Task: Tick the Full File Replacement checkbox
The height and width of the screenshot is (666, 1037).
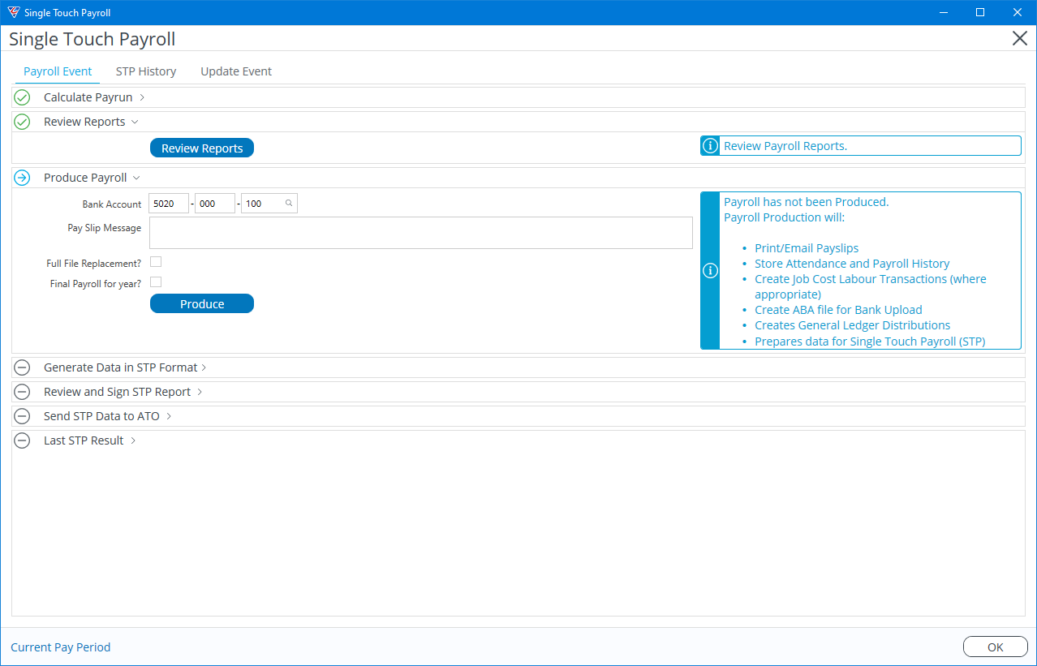Action: [x=156, y=261]
